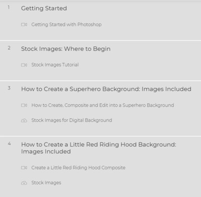Click video icon beside Getting Started with Photoshop

point(24,25)
